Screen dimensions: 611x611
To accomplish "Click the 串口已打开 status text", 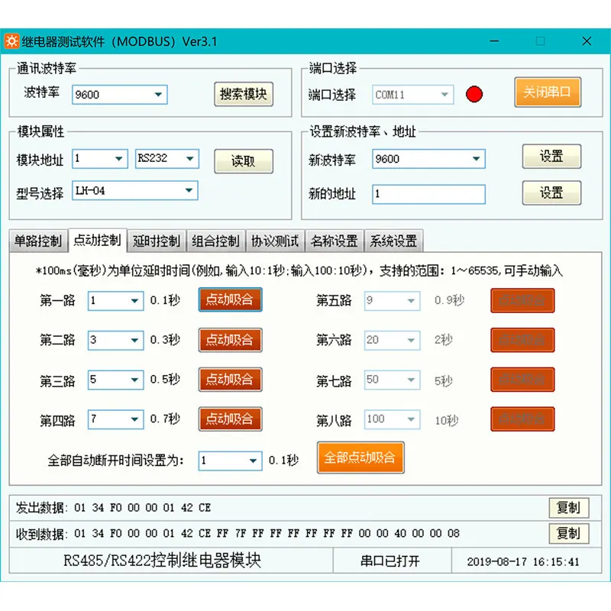I will click(x=390, y=561).
